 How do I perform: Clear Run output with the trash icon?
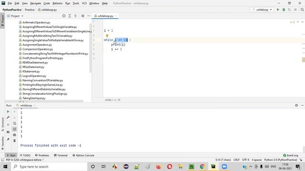[15, 141]
